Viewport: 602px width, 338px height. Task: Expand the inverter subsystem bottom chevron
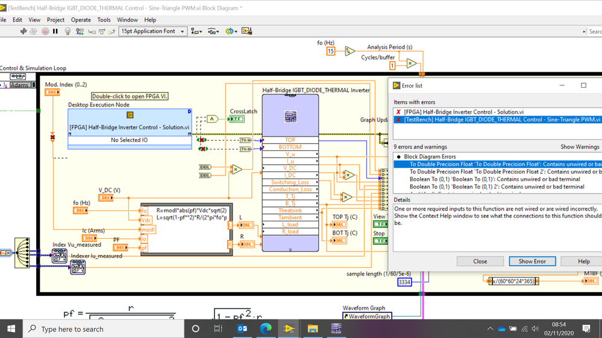click(x=290, y=250)
